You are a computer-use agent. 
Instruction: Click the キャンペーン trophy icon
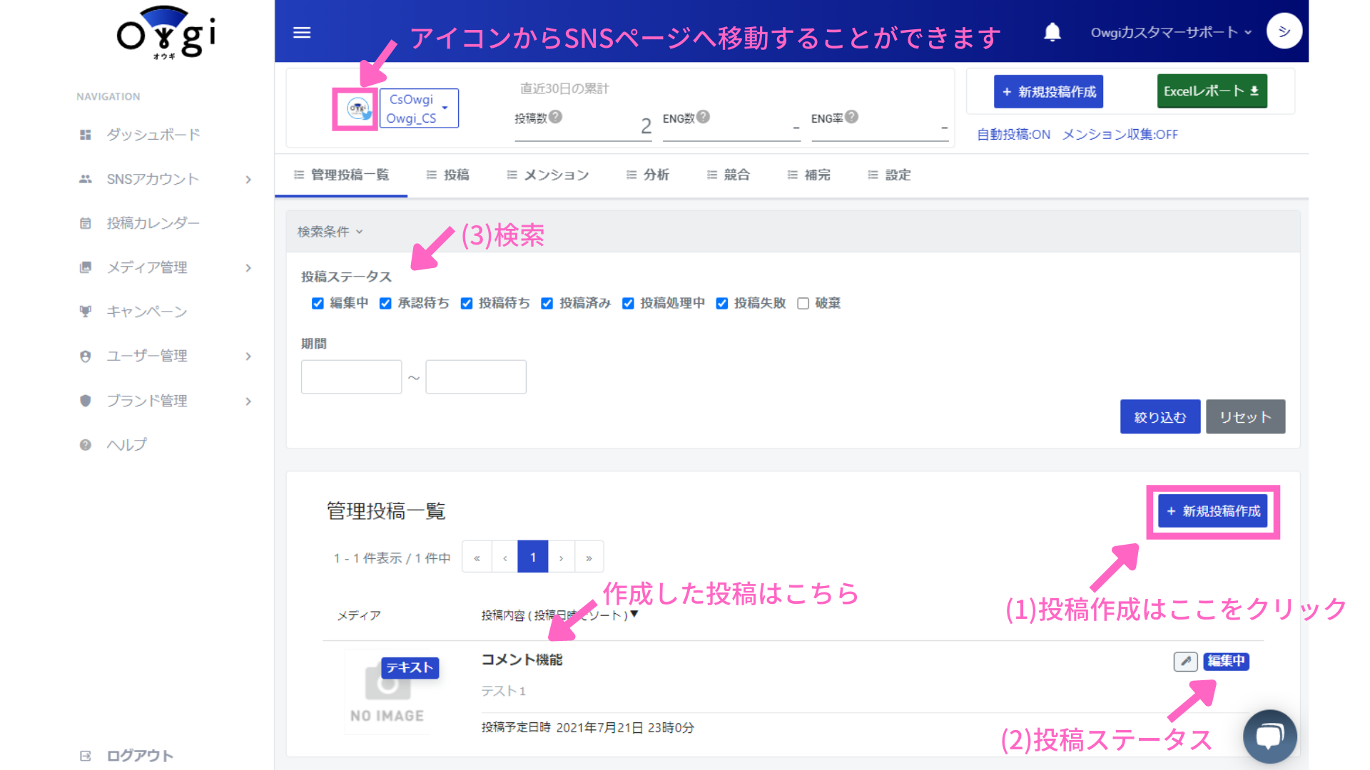[x=86, y=312]
